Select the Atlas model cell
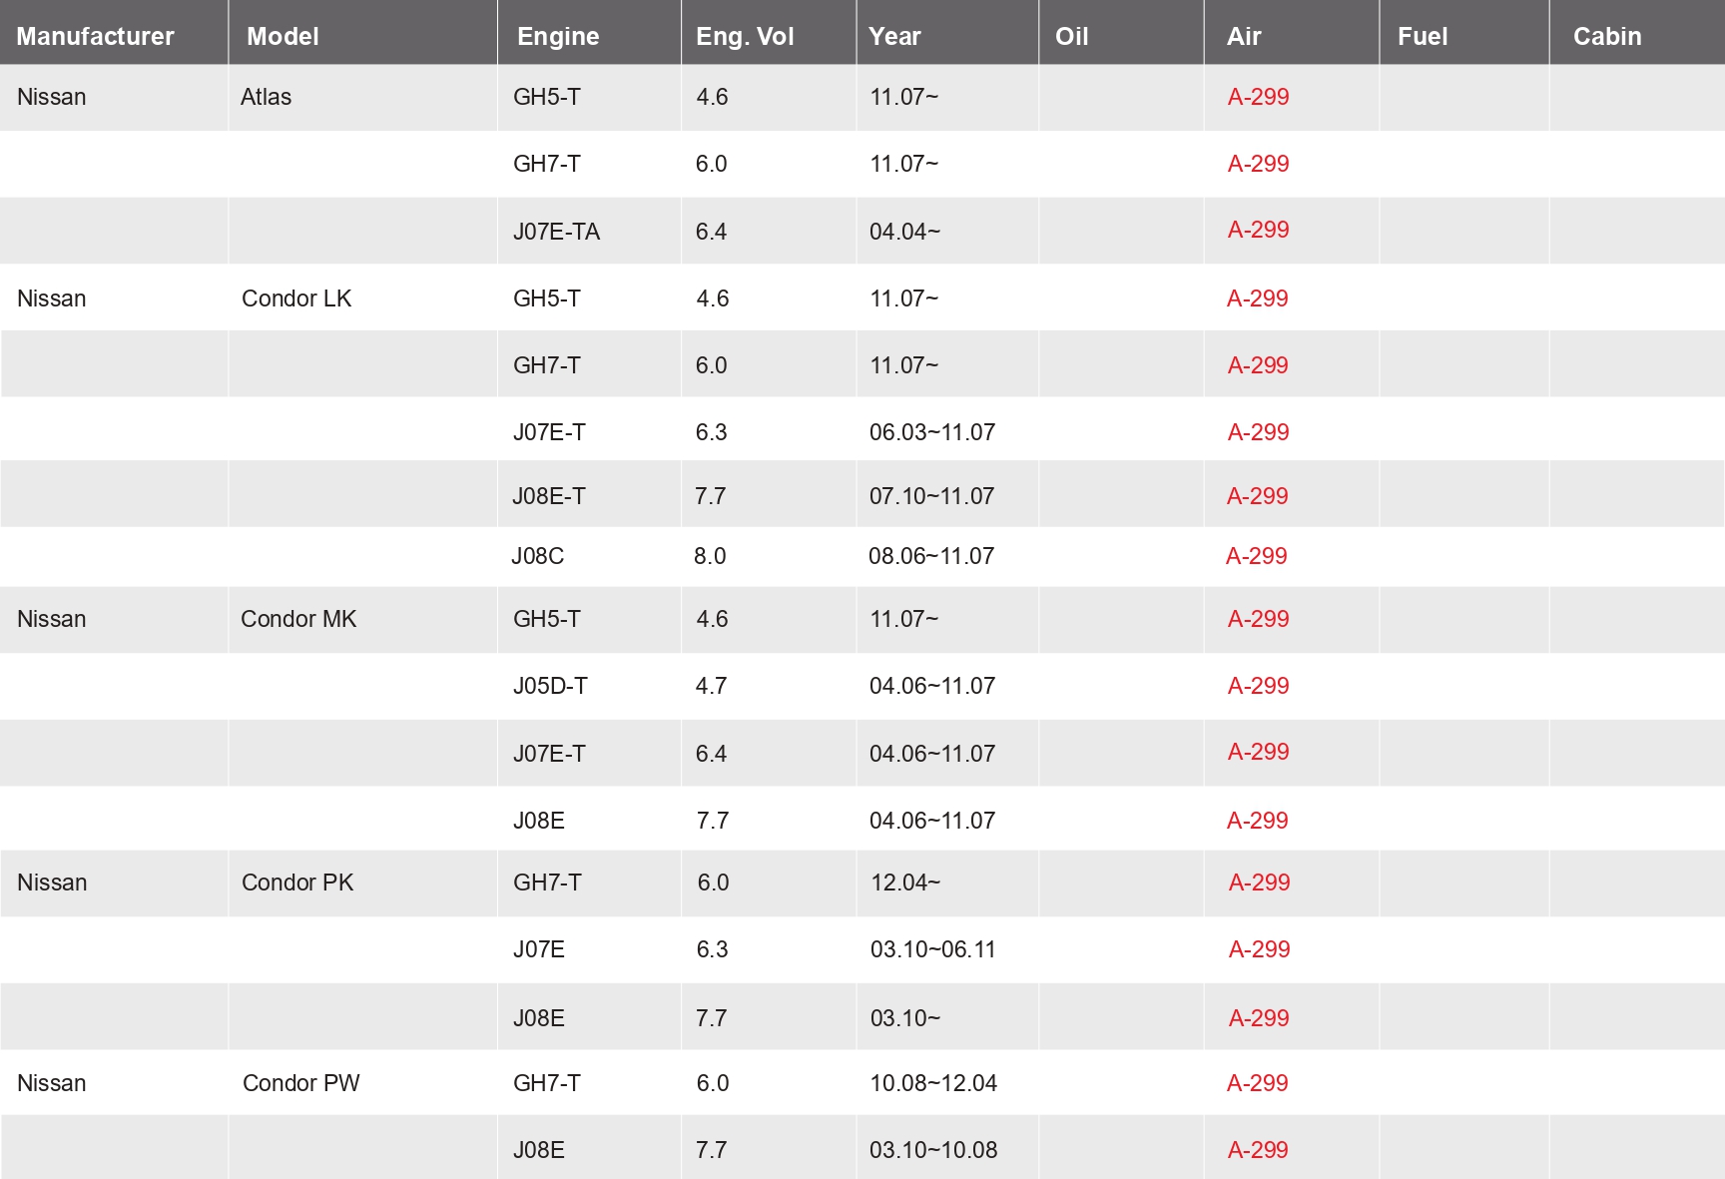1725x1179 pixels. click(266, 97)
